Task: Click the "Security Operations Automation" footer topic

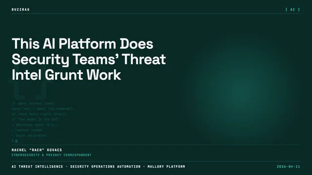Action: pyautogui.click(x=105, y=167)
